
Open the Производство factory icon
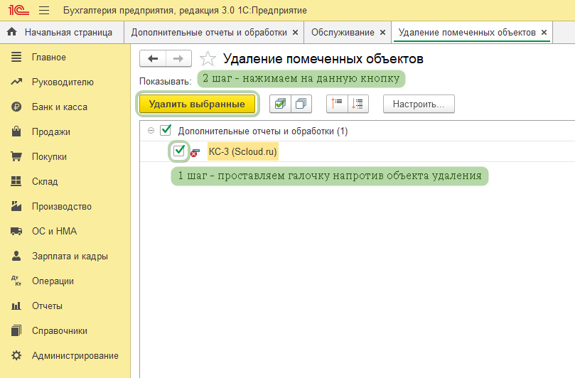point(16,206)
